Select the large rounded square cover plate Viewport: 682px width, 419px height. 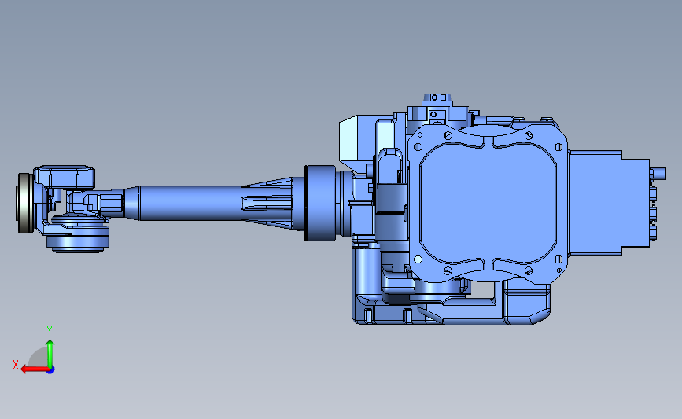tap(488, 204)
